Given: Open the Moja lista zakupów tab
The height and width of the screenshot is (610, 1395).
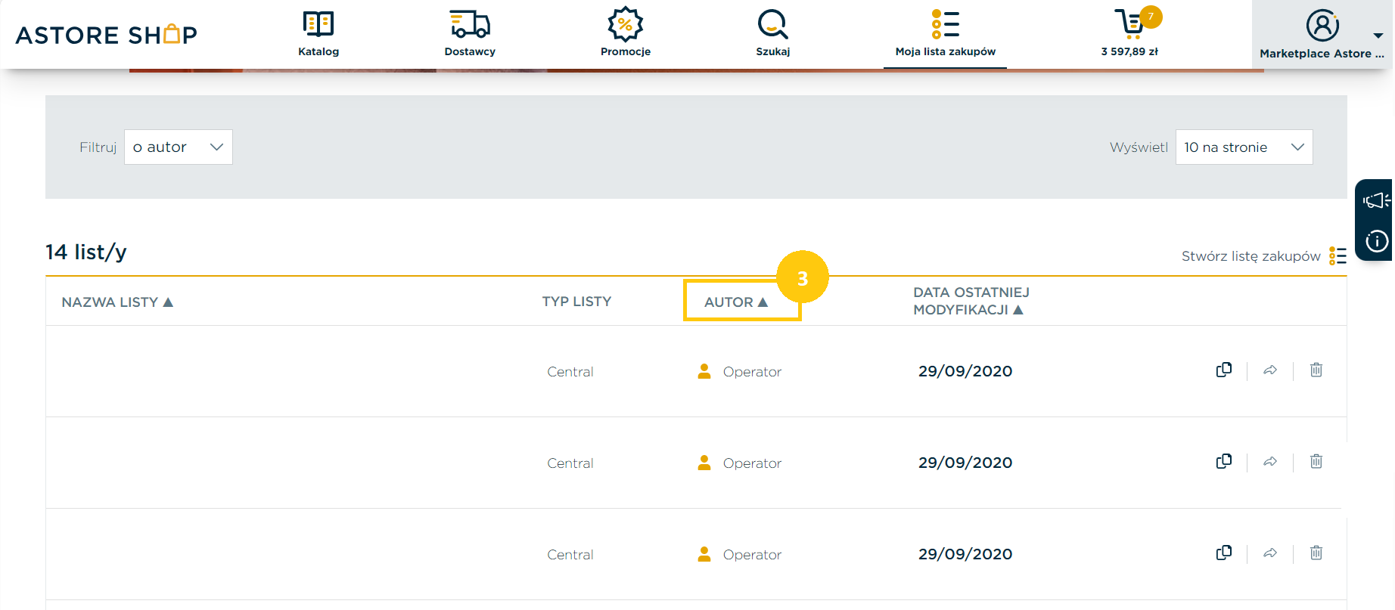Looking at the screenshot, I should (945, 35).
